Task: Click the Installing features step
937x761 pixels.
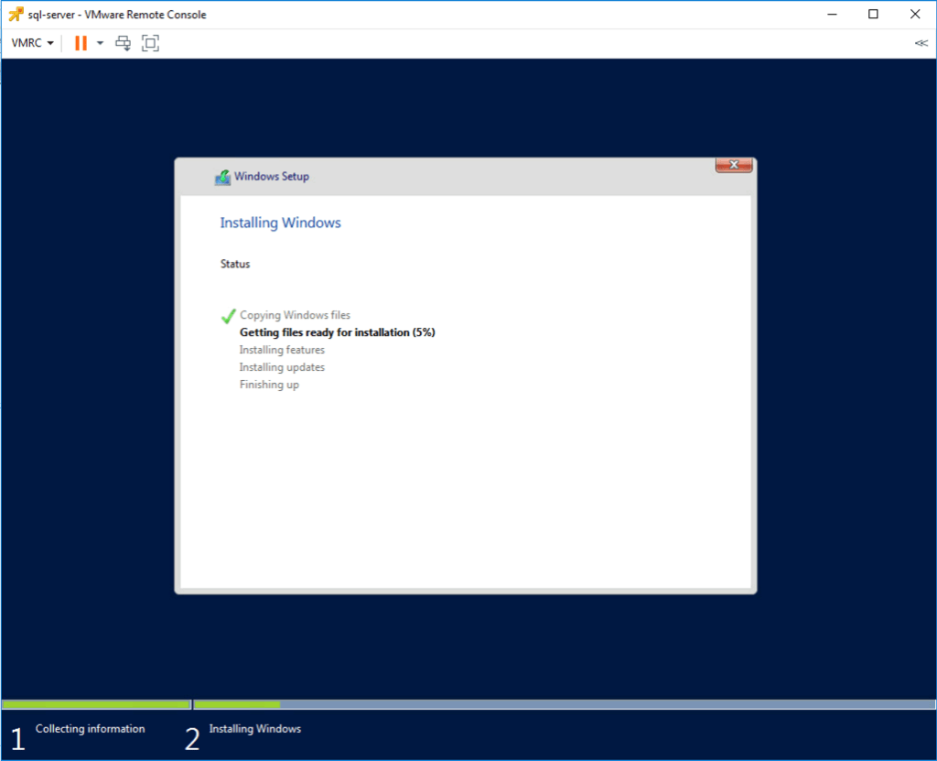Action: coord(282,350)
